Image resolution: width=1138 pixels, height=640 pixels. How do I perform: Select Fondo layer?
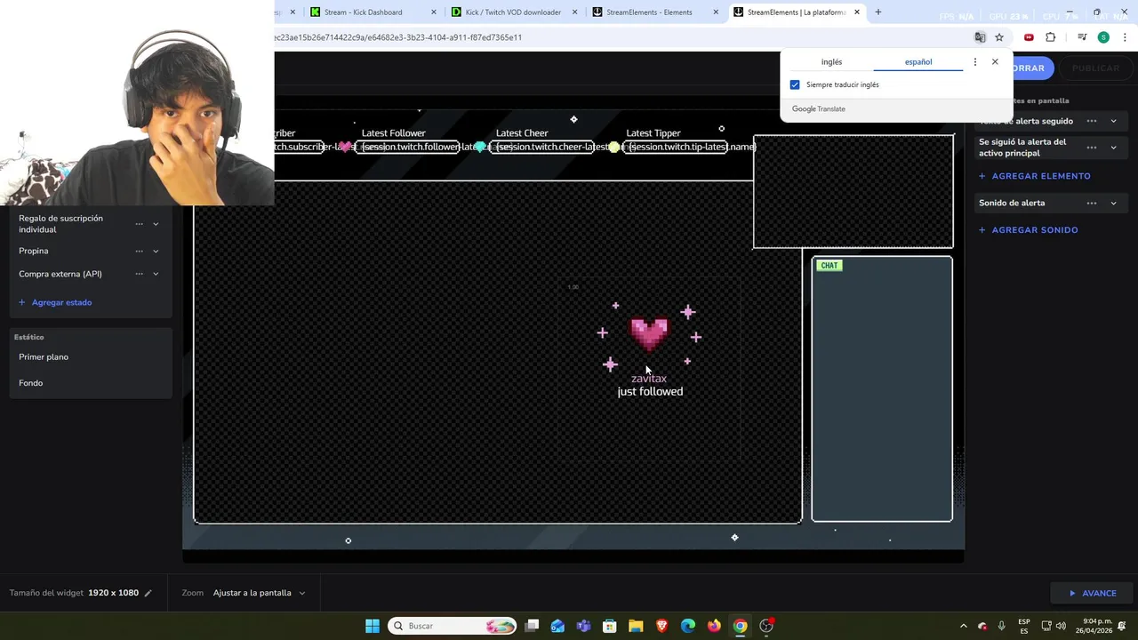pyautogui.click(x=31, y=383)
